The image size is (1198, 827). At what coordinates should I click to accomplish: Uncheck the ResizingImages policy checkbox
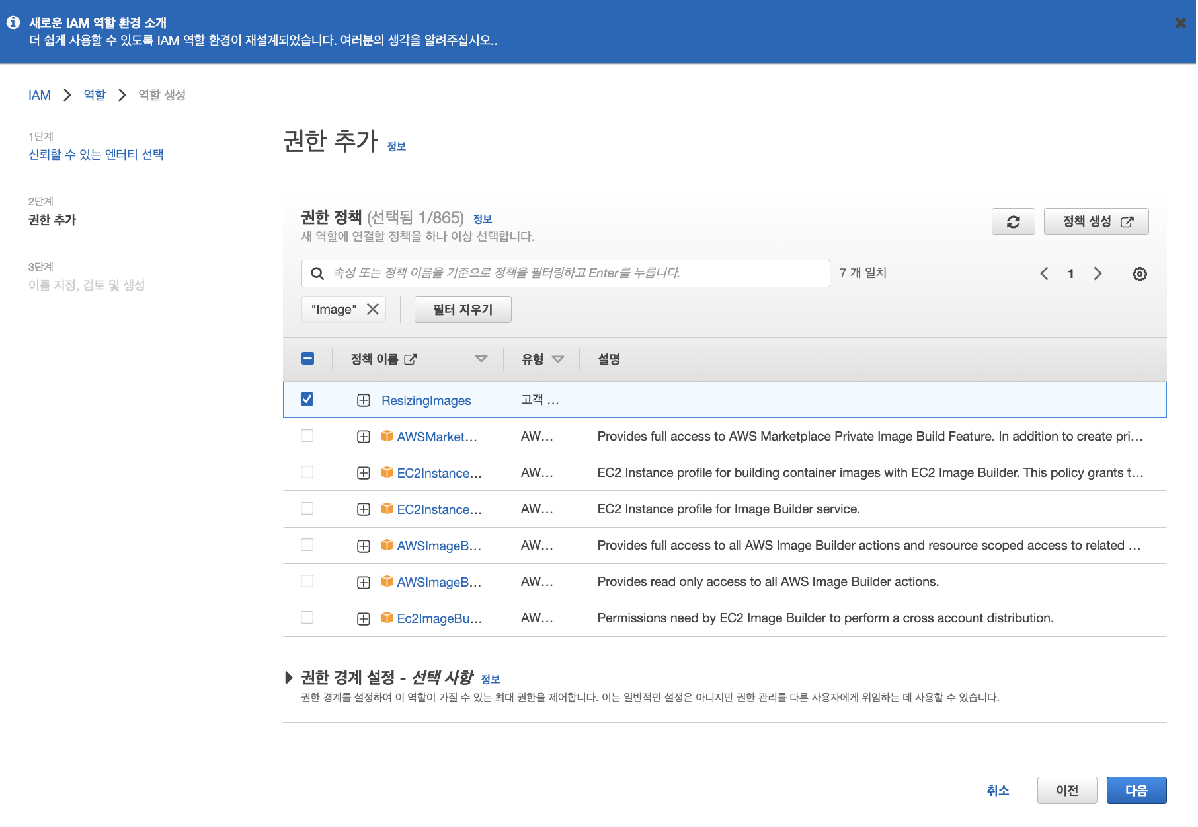[x=307, y=399]
